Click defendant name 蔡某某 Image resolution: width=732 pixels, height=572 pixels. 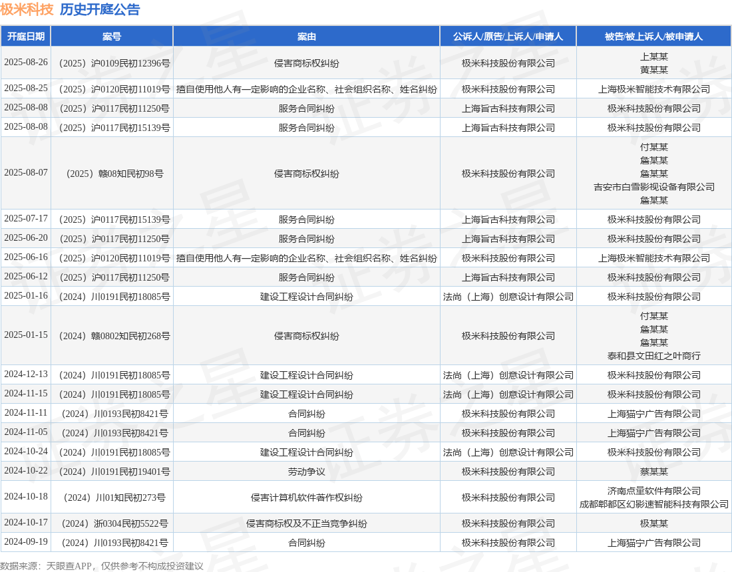coord(653,472)
